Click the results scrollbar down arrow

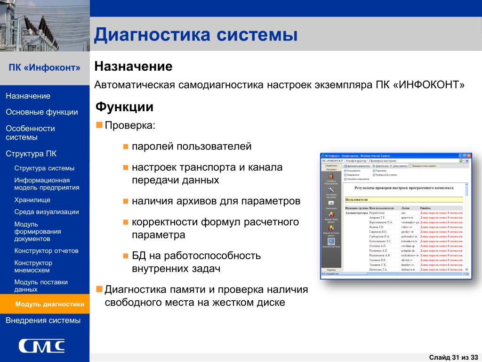pyautogui.click(x=466, y=269)
